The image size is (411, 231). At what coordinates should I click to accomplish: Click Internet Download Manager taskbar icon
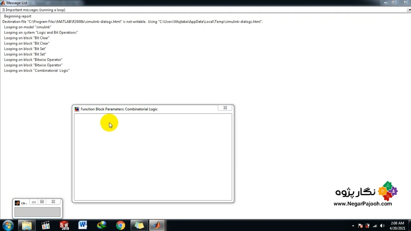(x=102, y=225)
